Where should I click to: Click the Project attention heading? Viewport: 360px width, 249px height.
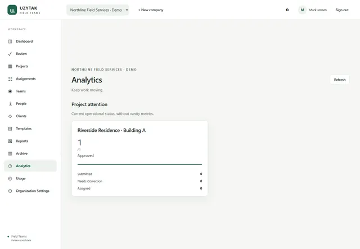tap(89, 104)
